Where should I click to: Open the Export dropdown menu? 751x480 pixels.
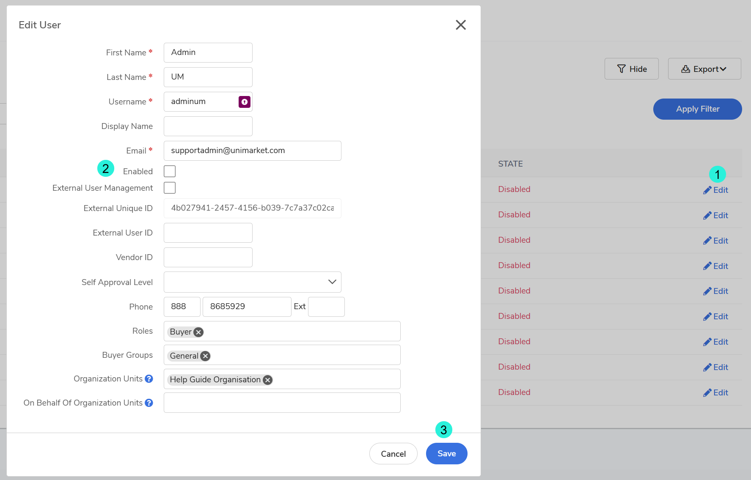704,69
